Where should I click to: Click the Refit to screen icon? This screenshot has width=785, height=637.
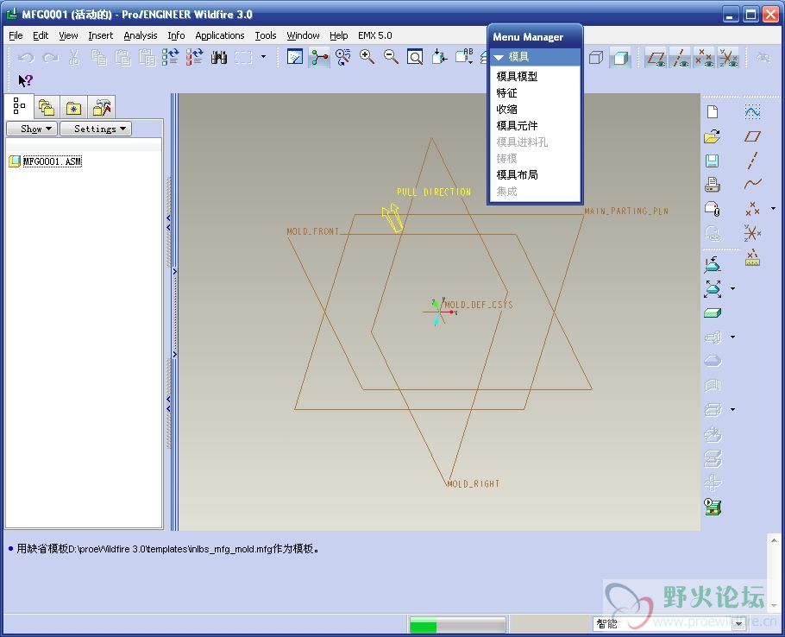415,57
